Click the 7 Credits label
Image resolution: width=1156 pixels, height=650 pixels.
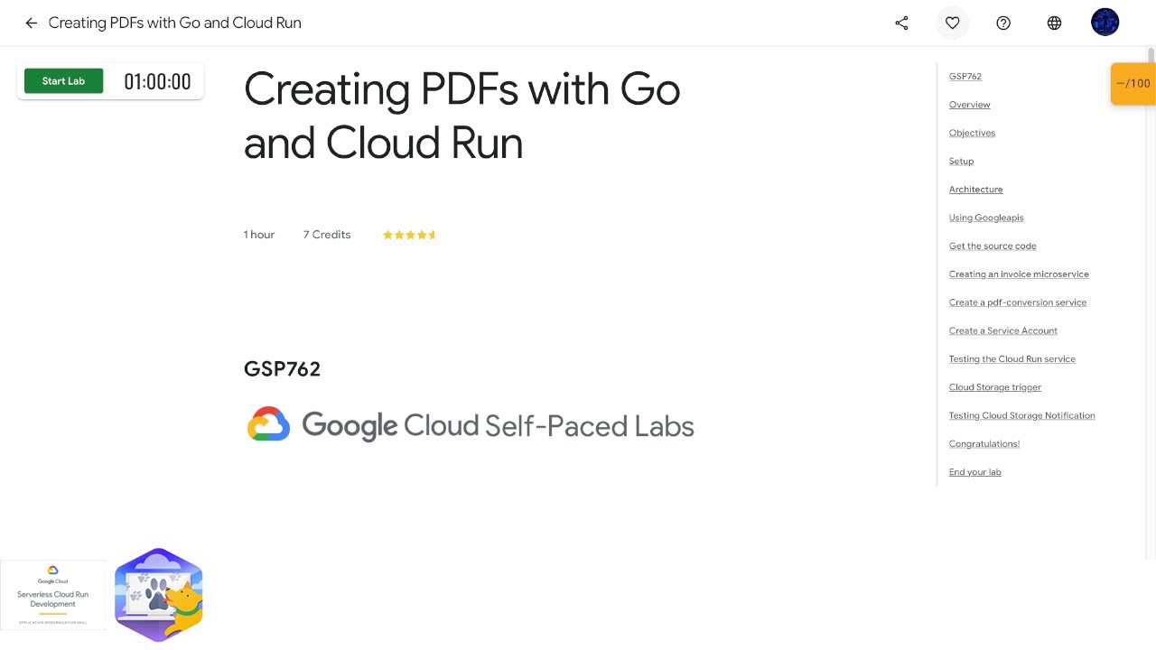327,235
